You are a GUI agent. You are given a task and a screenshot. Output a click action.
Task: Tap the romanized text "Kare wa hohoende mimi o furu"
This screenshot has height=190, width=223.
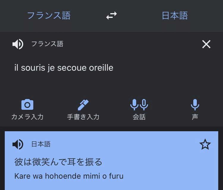tap(69, 176)
